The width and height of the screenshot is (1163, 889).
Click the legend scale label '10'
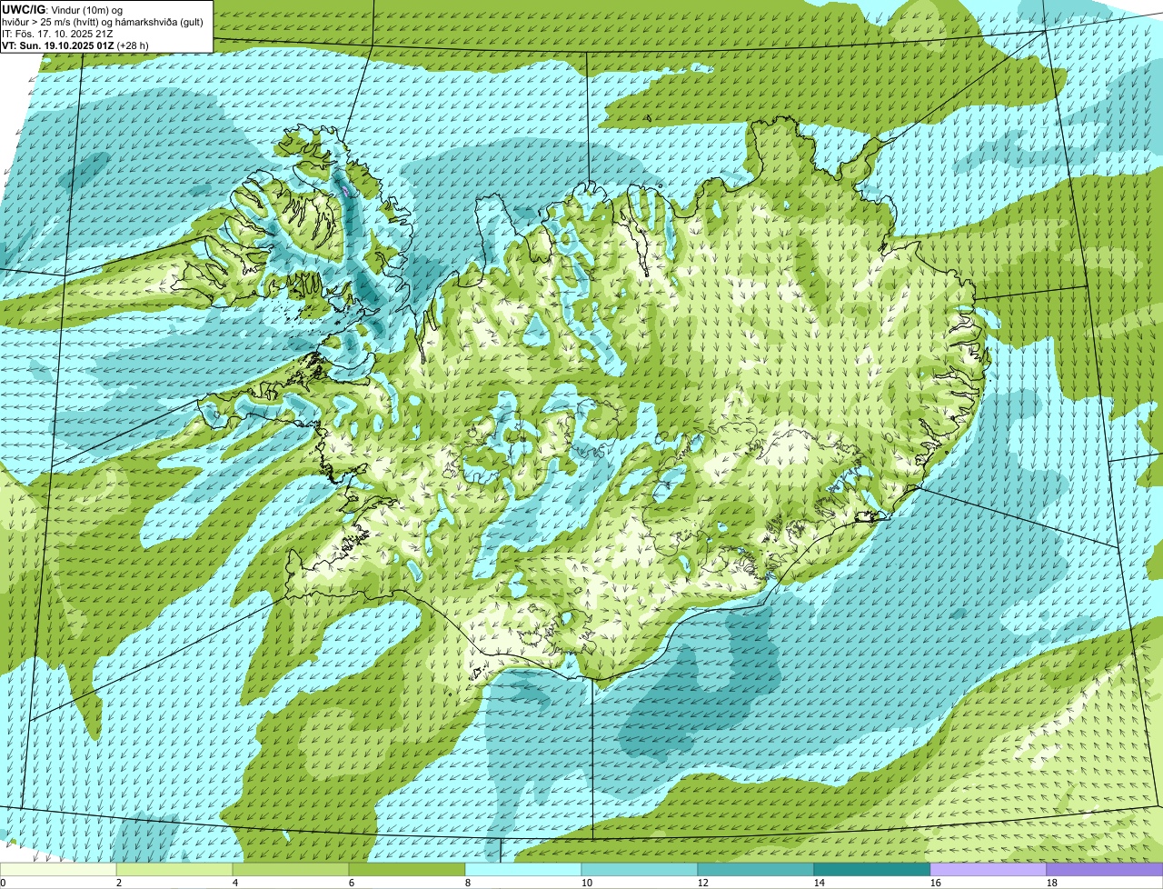(587, 883)
